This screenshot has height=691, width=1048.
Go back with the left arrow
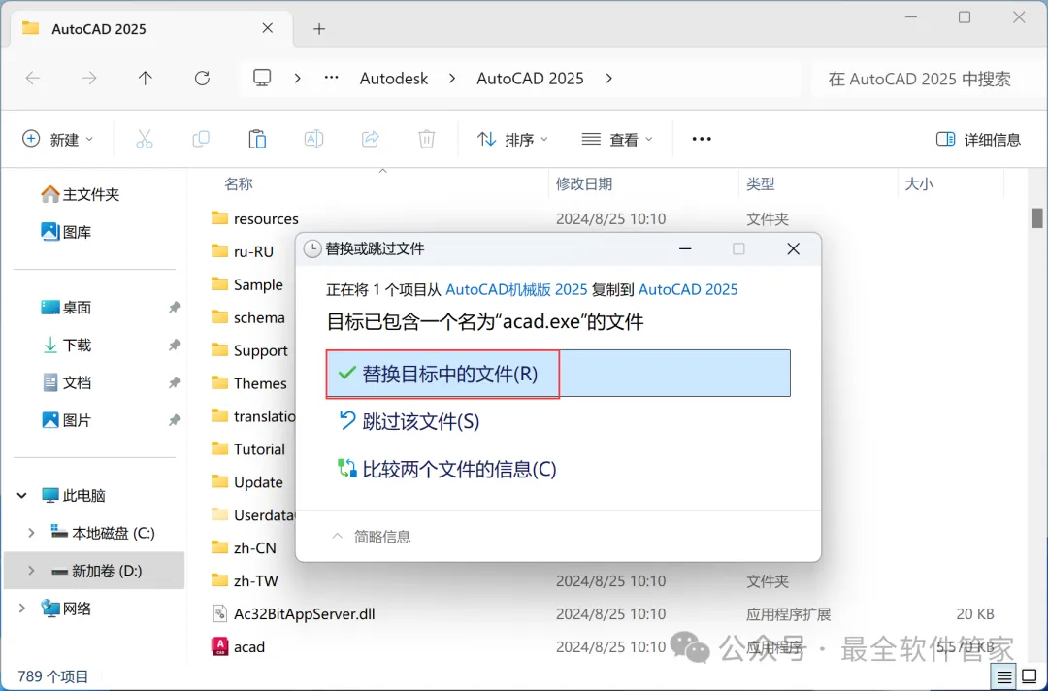coord(33,79)
